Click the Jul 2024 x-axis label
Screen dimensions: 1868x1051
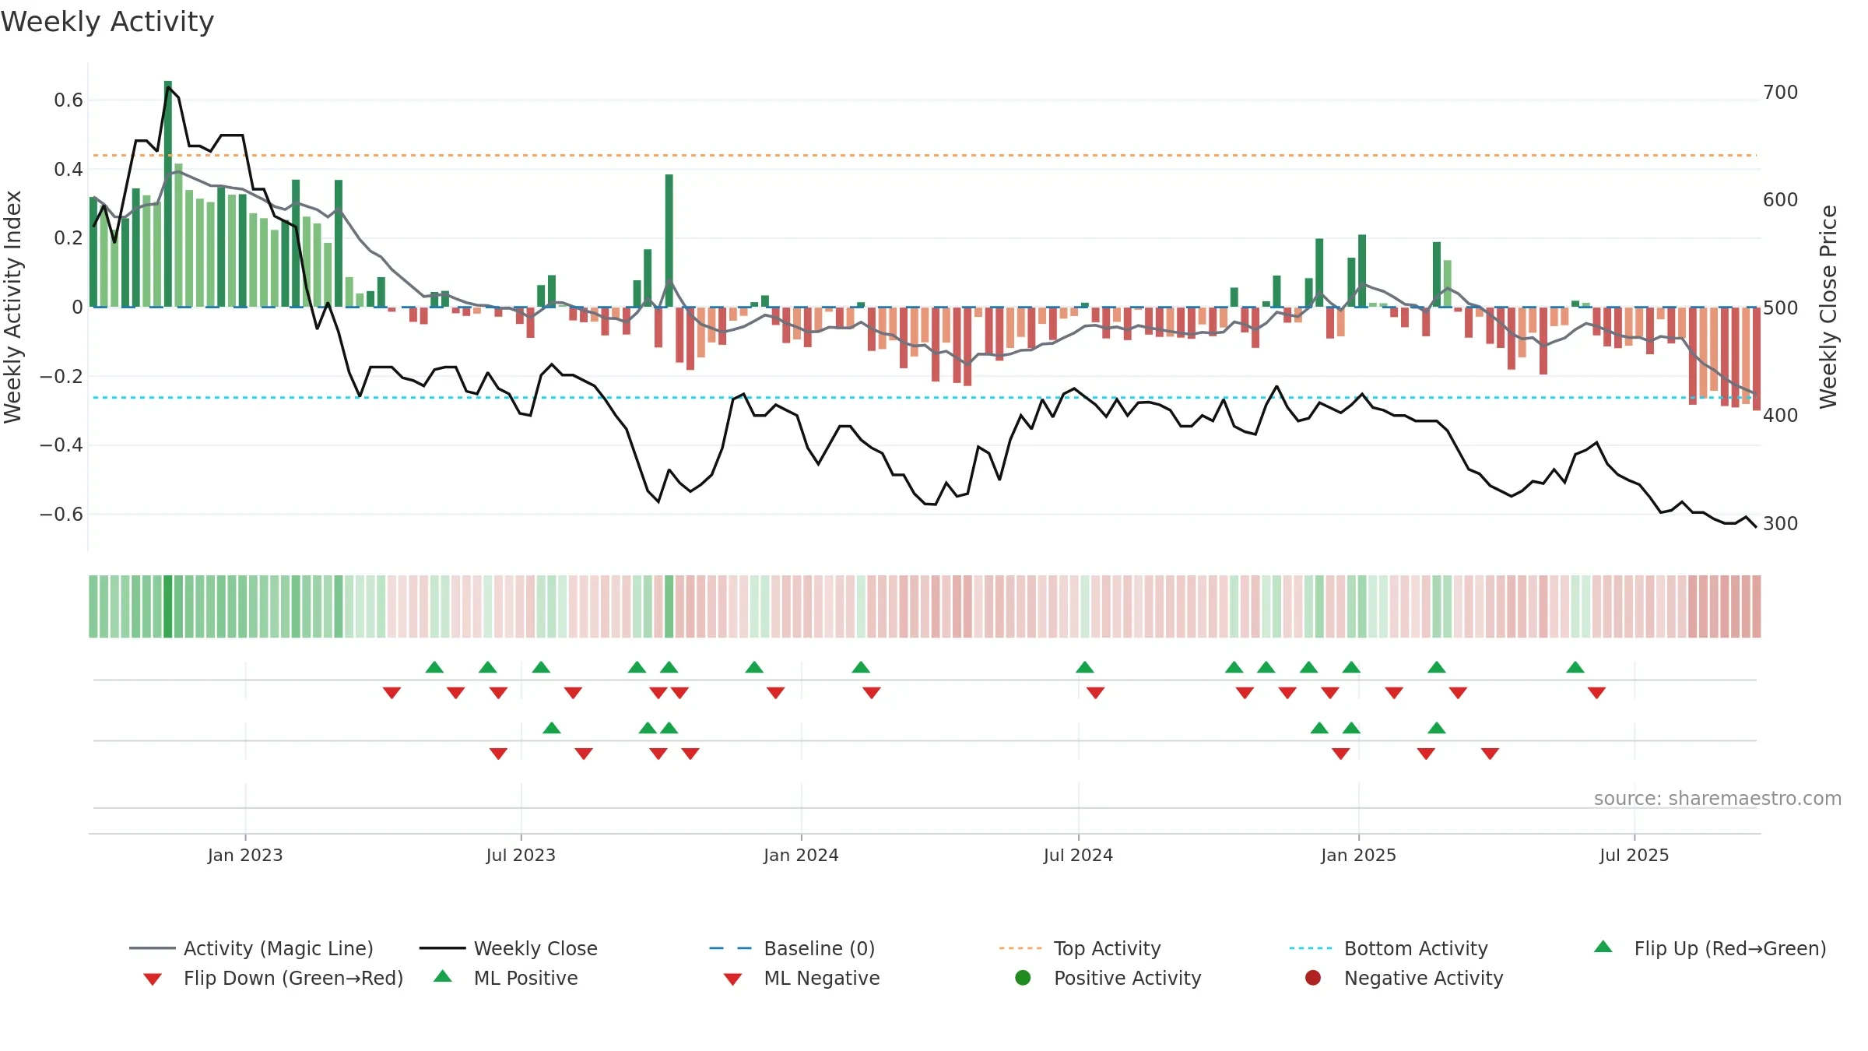pos(1079,855)
